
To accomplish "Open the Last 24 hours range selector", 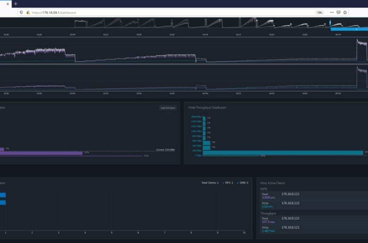I will pos(168,108).
